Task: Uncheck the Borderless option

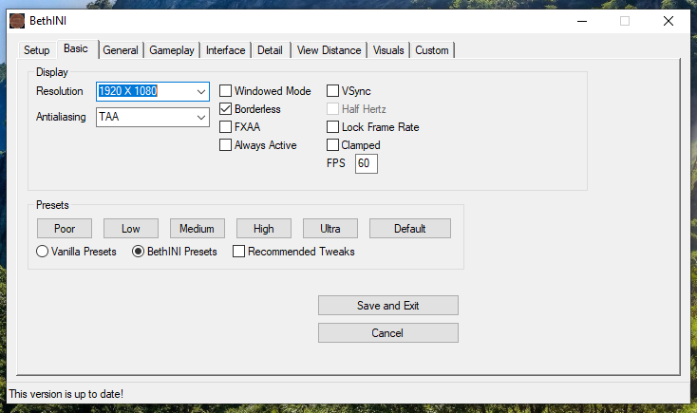Action: click(x=226, y=109)
